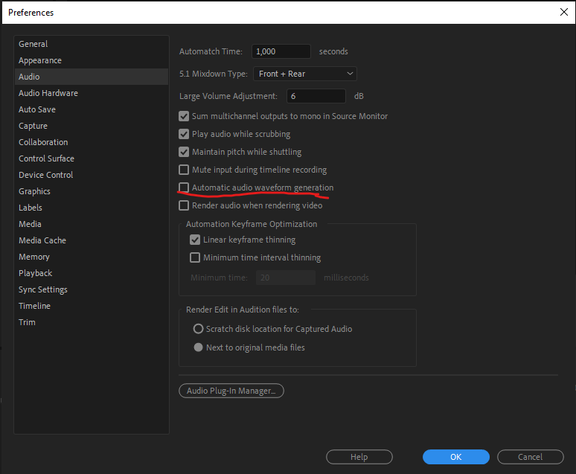Enable Mute input during timeline recording
The image size is (576, 474).
coord(184,170)
